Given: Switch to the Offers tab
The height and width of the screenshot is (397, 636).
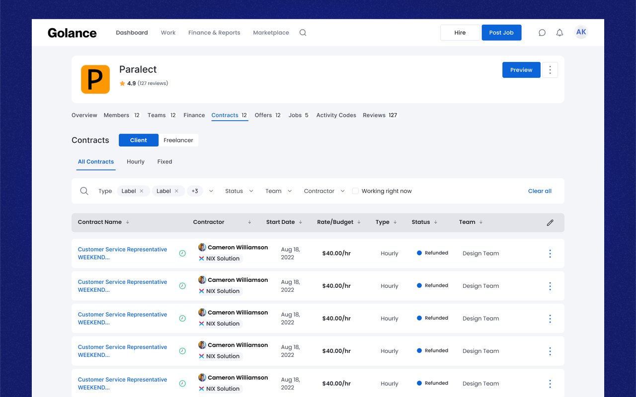Looking at the screenshot, I should coord(268,115).
